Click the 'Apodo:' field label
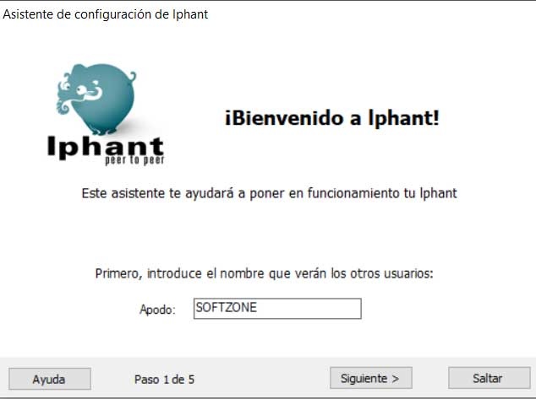The height and width of the screenshot is (399, 536). (157, 310)
